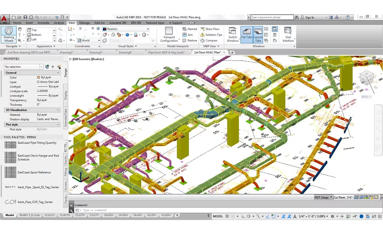The width and height of the screenshot is (383, 234).
Task: Open the BIM 360 ribbon tab
Action: [136, 23]
